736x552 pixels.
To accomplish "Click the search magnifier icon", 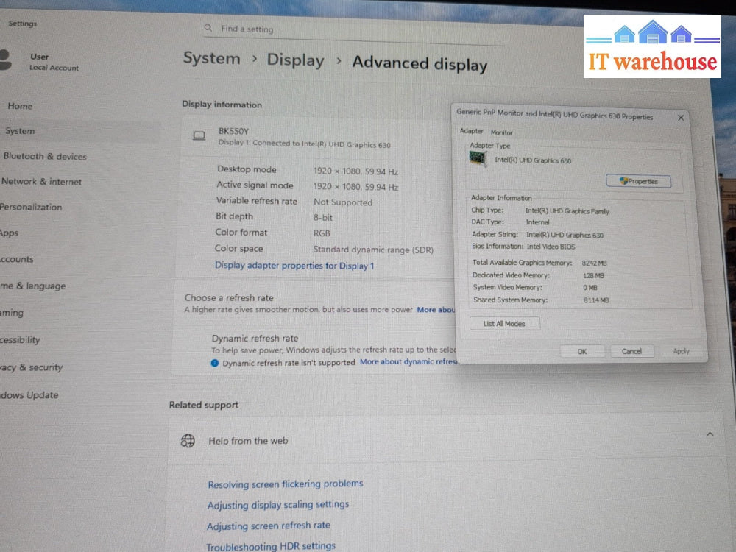I will [x=208, y=28].
